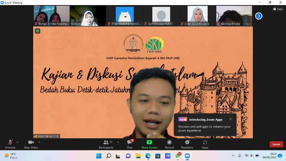Expand video options arrow beside Stop Video

[39, 142]
